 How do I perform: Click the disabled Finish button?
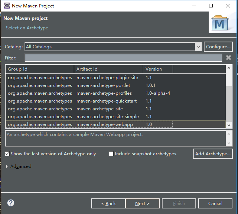tap(179, 203)
